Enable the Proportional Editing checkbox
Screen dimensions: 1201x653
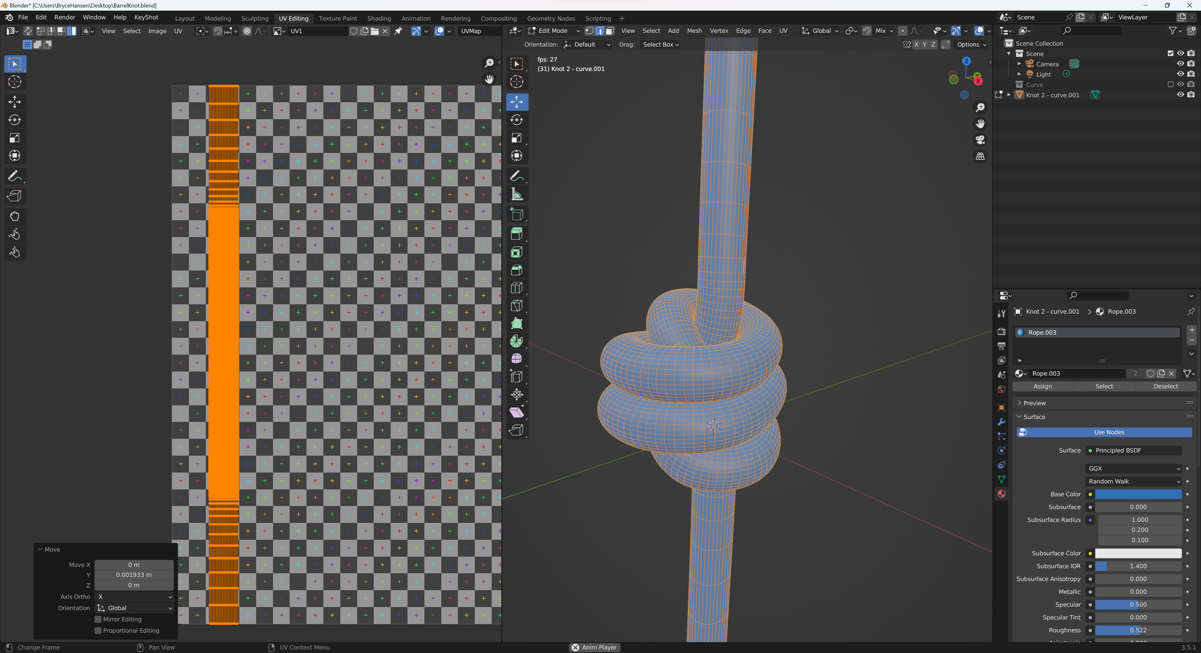point(98,630)
